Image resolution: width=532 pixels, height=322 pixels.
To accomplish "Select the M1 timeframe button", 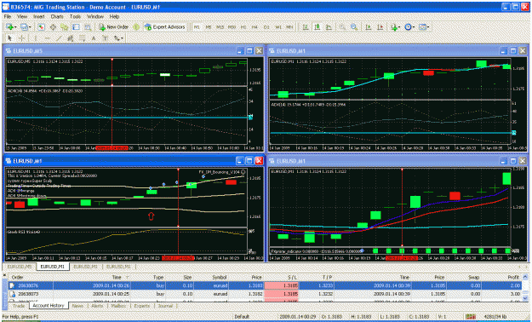I will (x=197, y=27).
